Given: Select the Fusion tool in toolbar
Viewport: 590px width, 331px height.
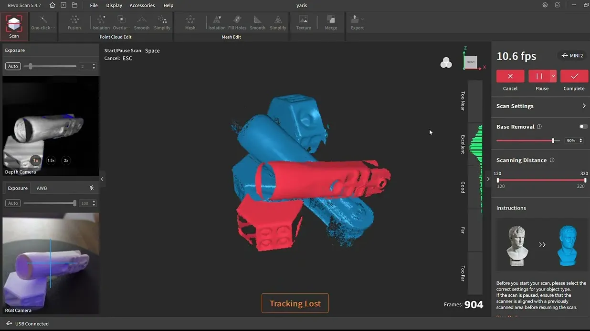Looking at the screenshot, I should coord(74,22).
